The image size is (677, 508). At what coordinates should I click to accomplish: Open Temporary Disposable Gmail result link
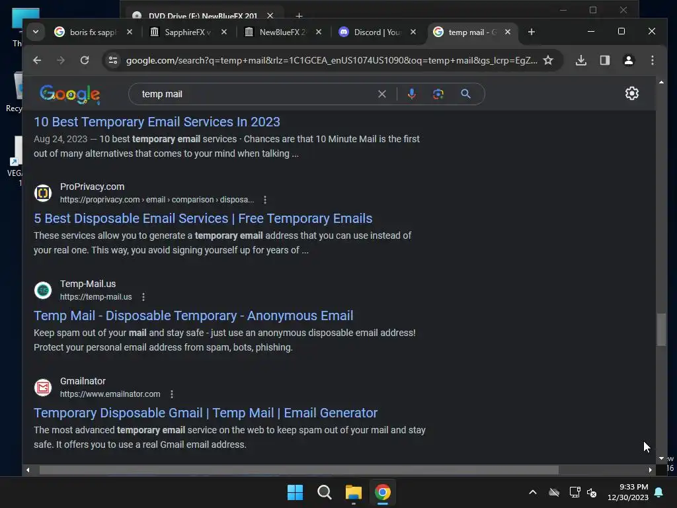(x=206, y=413)
